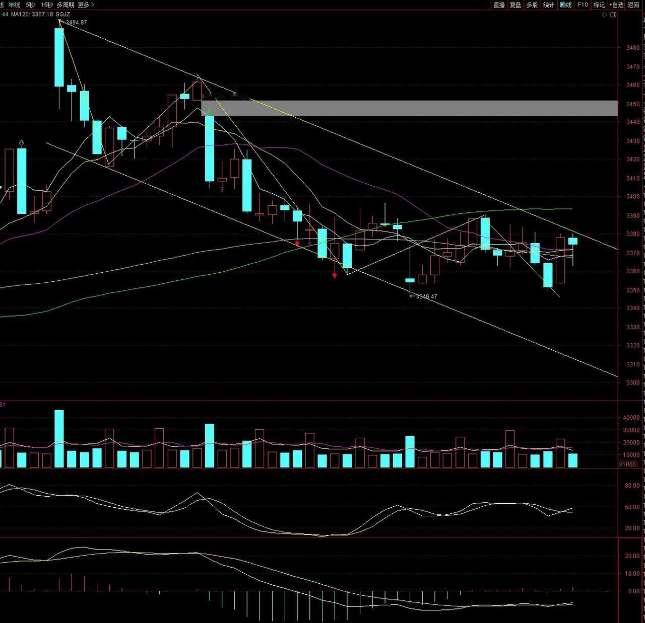Click the 3494.87 high price label

pyautogui.click(x=76, y=22)
